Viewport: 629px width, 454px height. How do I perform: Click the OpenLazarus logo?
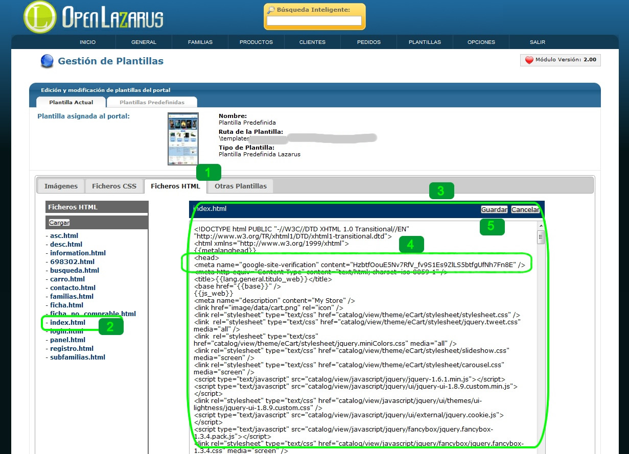94,17
